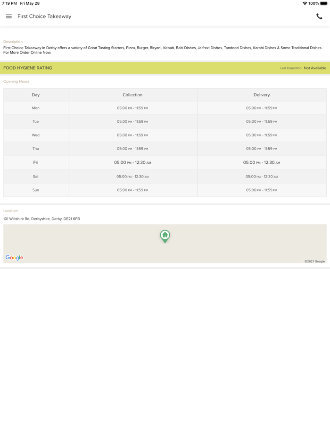Select the Description heading

(13, 42)
